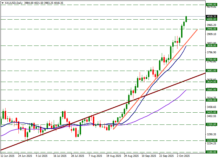Click the long dark red trendline
Viewport: 218px width, 159px height.
click(83, 121)
